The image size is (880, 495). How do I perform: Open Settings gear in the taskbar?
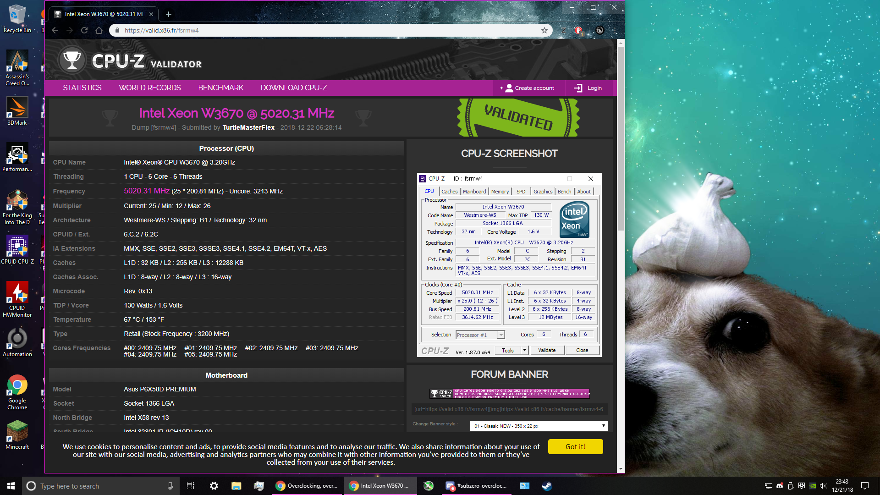214,486
